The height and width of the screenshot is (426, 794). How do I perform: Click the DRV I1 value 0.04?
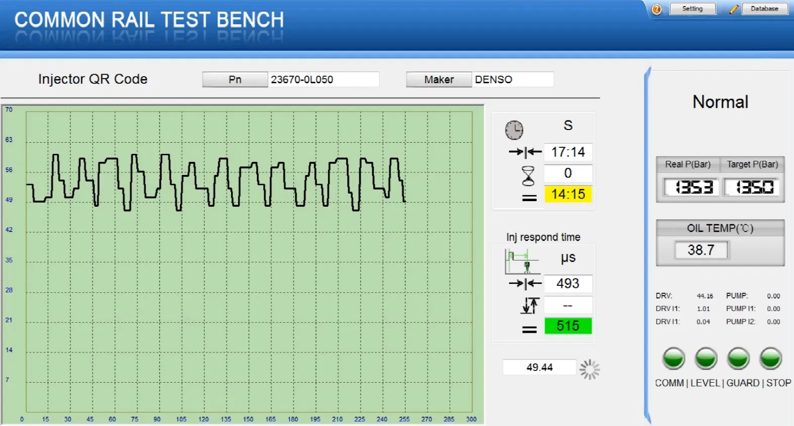click(703, 322)
